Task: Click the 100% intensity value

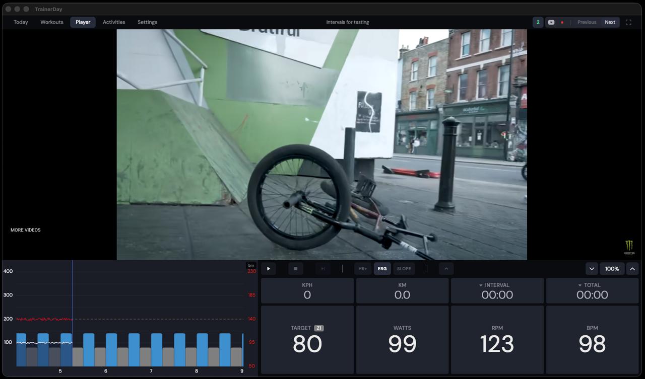Action: point(612,269)
